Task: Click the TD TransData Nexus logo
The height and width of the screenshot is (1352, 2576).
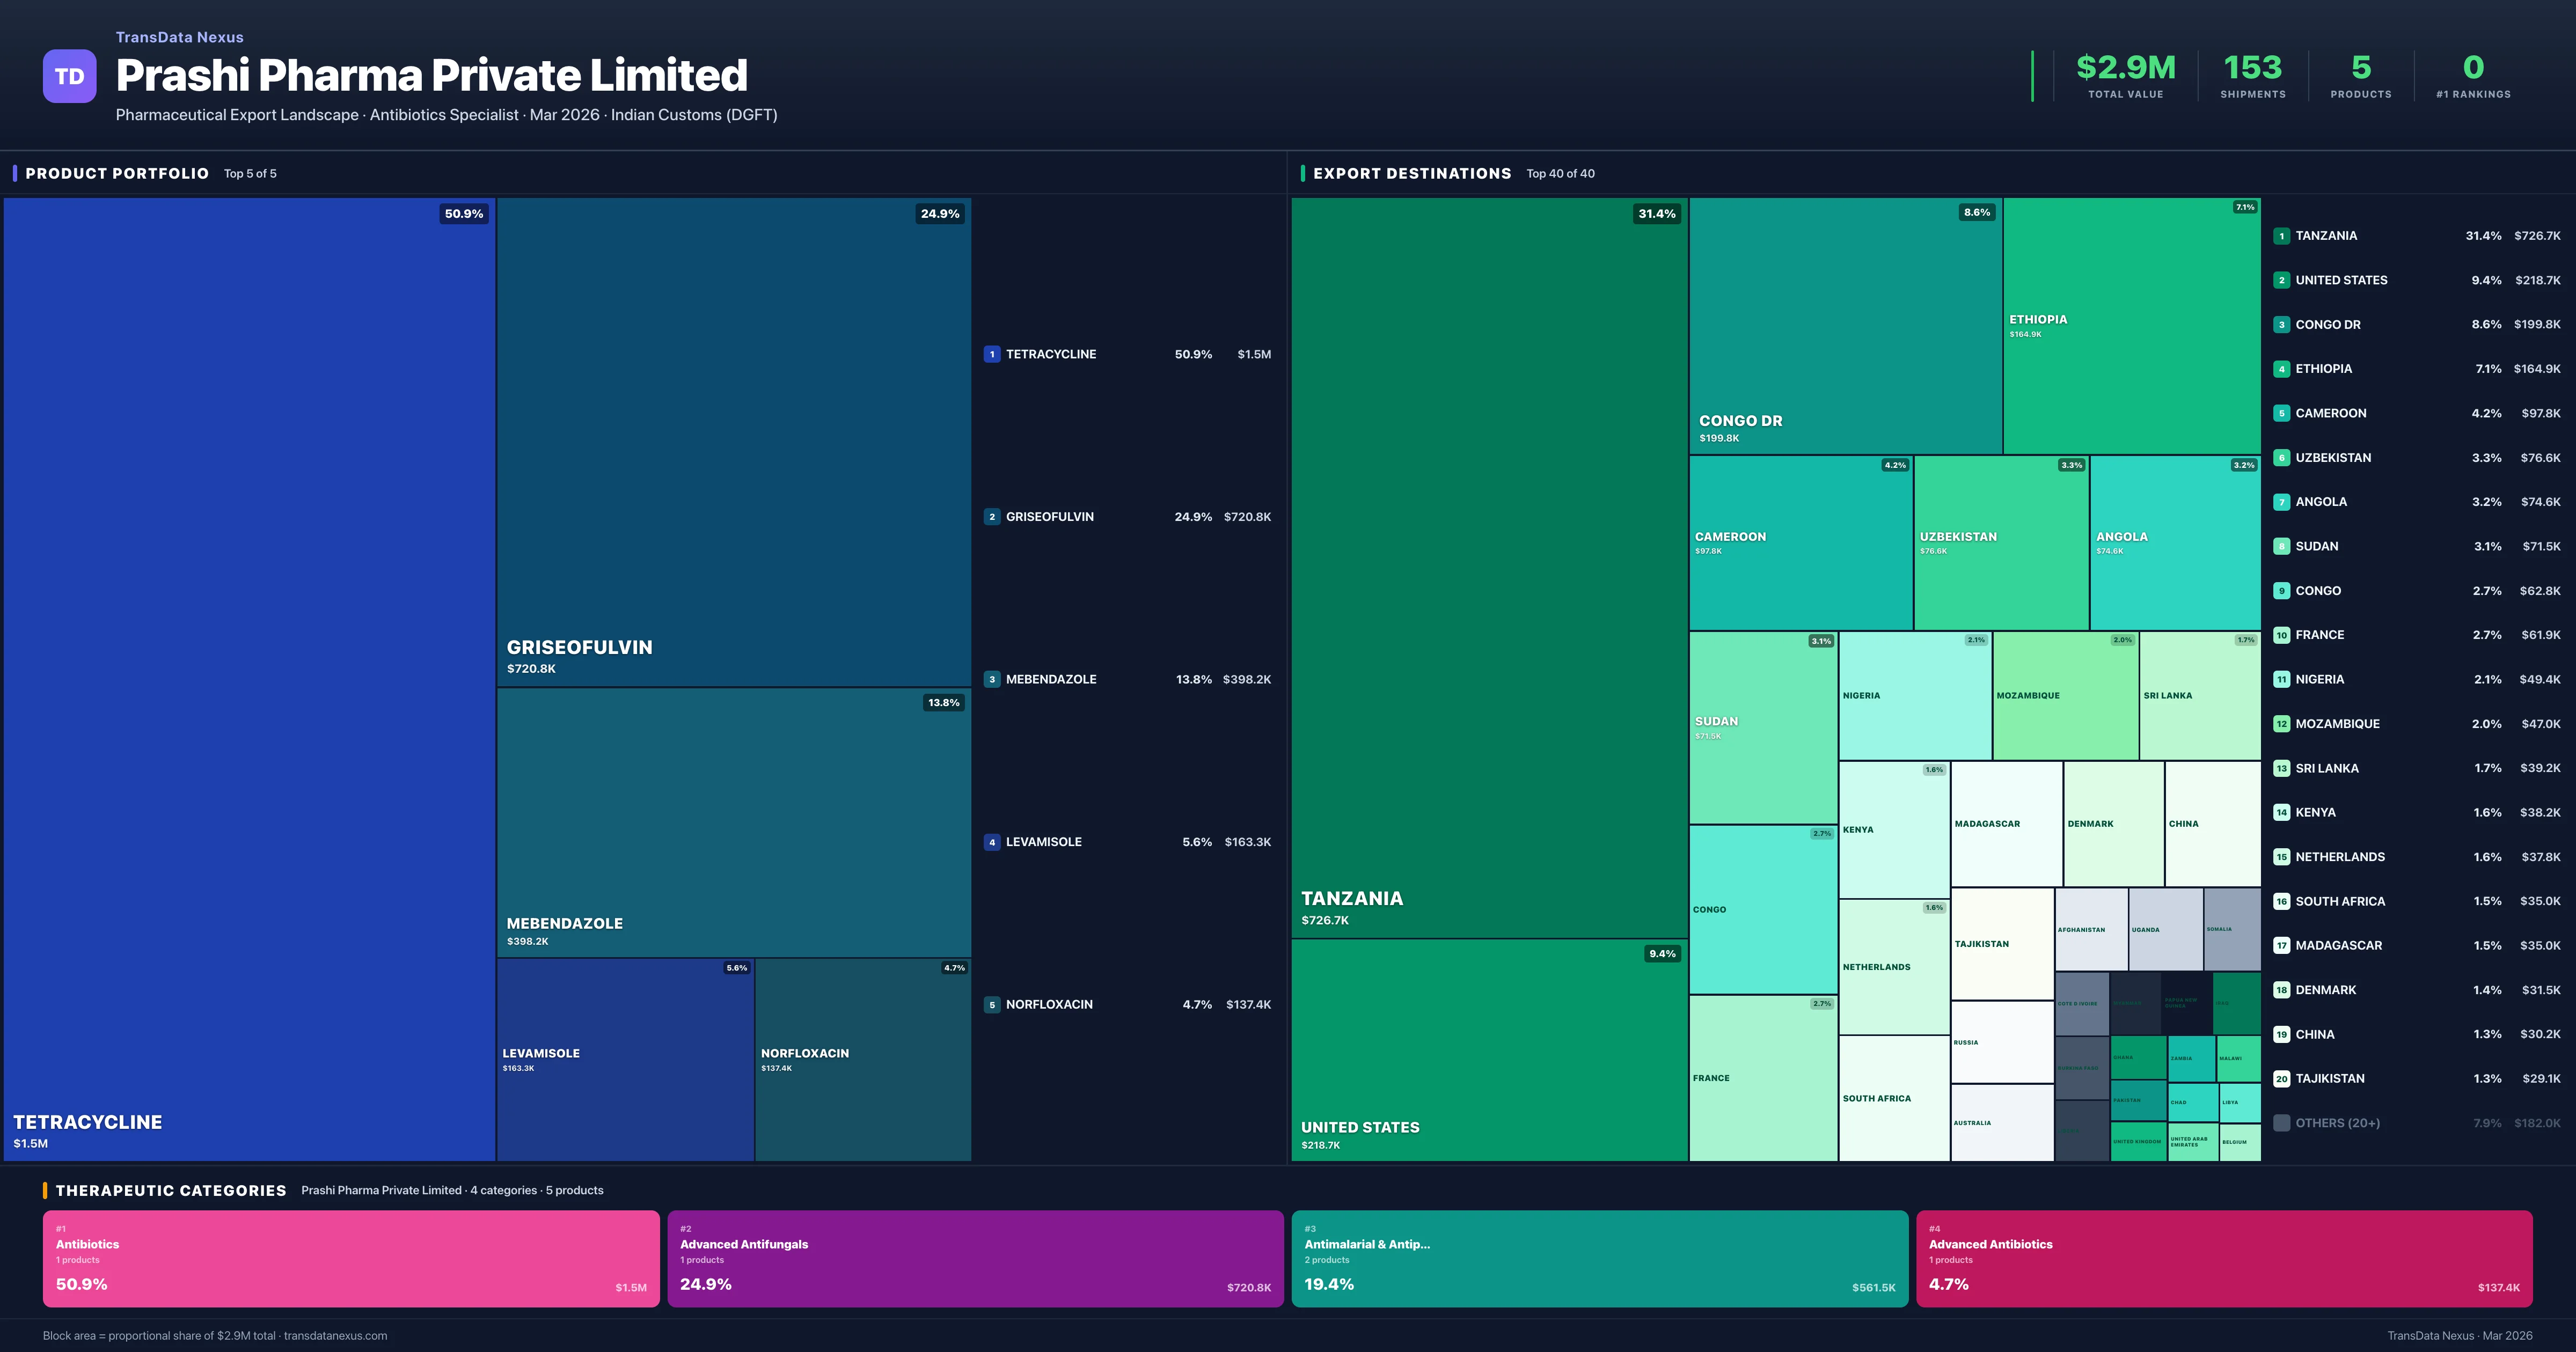Action: [x=68, y=76]
